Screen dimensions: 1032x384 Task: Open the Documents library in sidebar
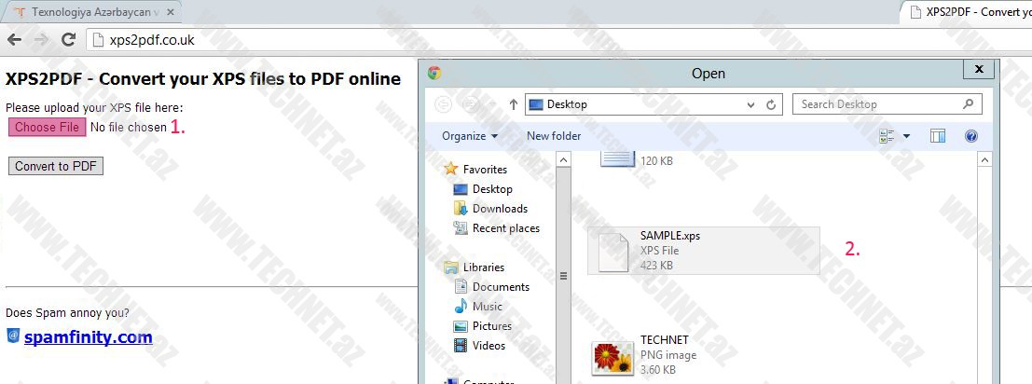click(501, 287)
